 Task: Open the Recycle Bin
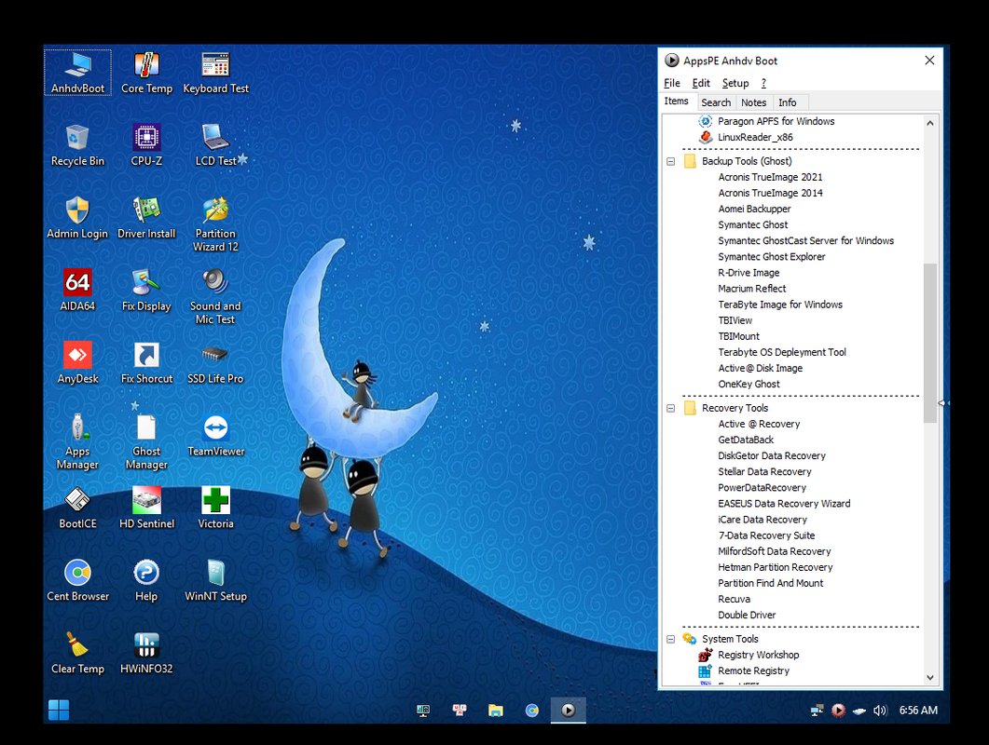(x=77, y=145)
